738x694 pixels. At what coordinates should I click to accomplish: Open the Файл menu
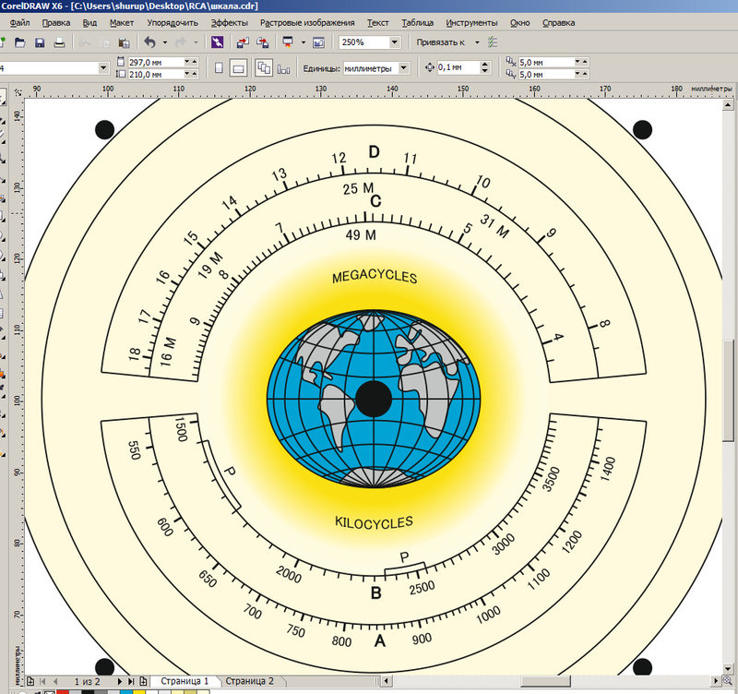pyautogui.click(x=19, y=22)
